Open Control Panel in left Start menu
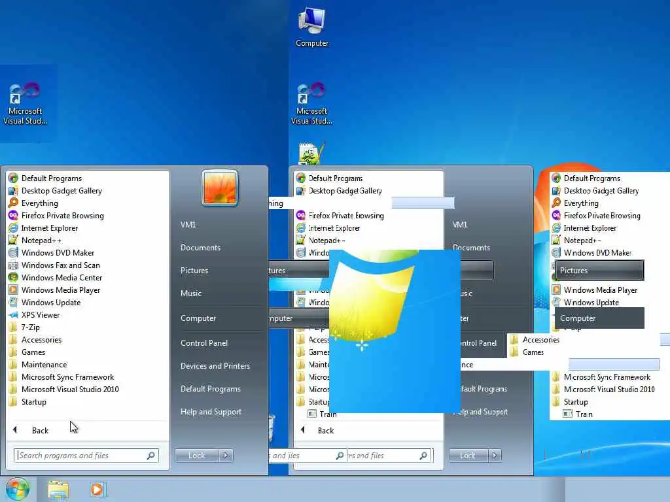The image size is (670, 502). (204, 343)
